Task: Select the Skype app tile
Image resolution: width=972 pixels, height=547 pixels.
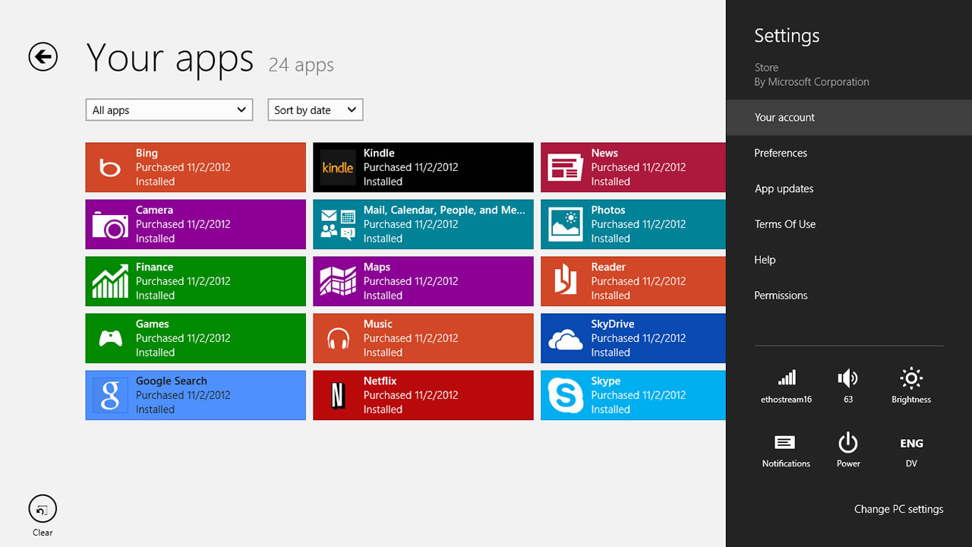Action: click(633, 395)
